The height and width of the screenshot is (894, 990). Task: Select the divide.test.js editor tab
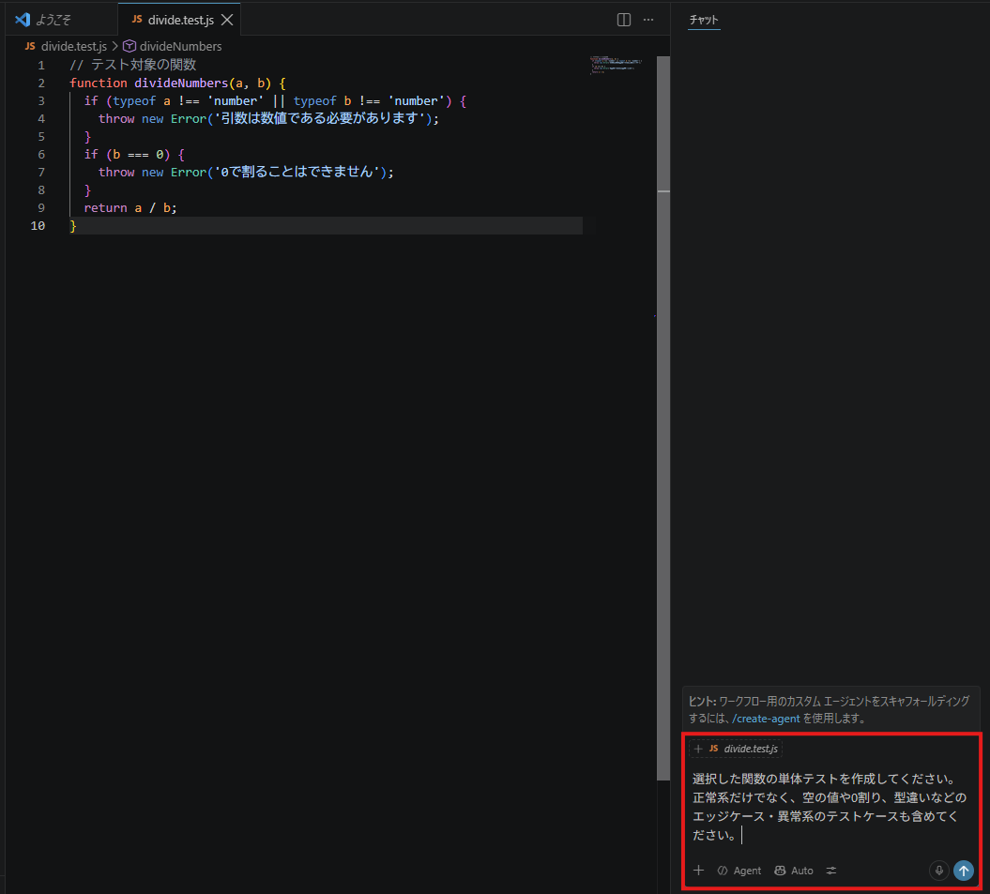tap(180, 20)
